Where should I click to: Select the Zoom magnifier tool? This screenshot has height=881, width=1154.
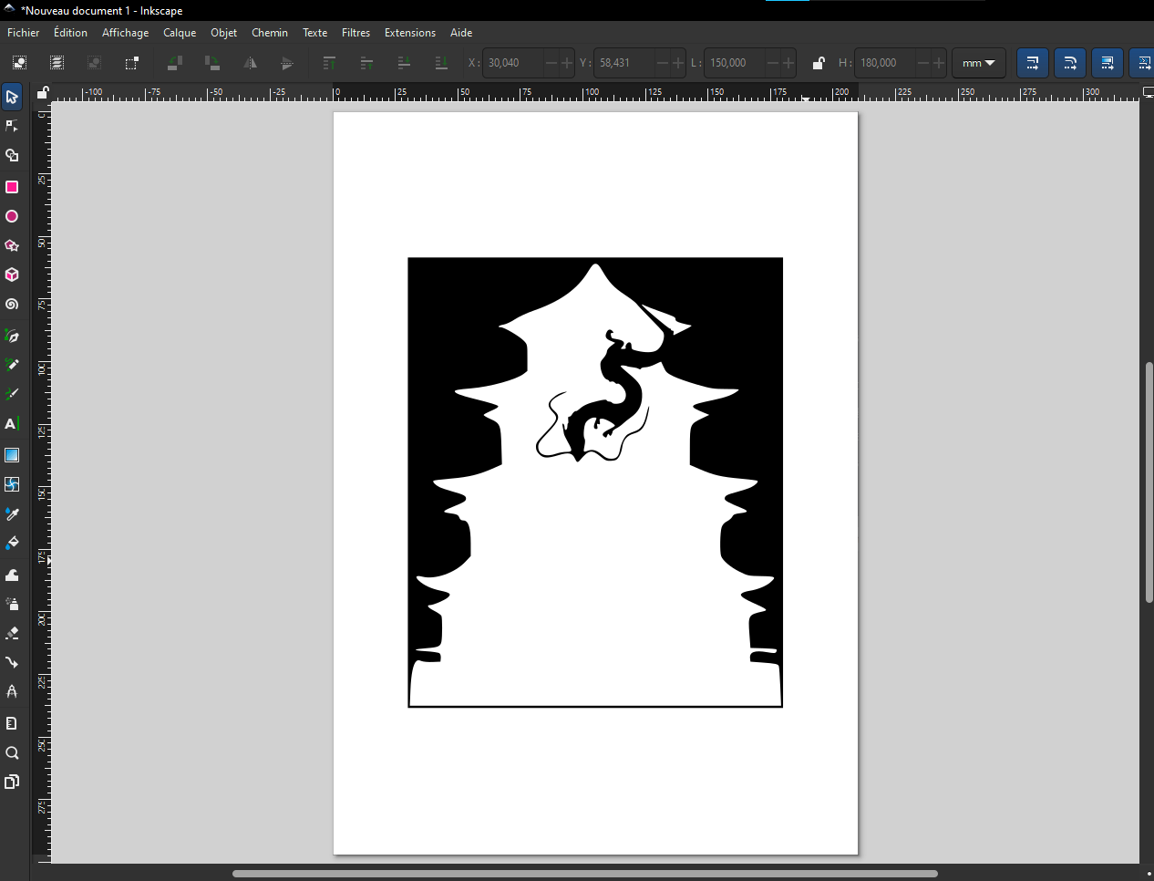(12, 753)
